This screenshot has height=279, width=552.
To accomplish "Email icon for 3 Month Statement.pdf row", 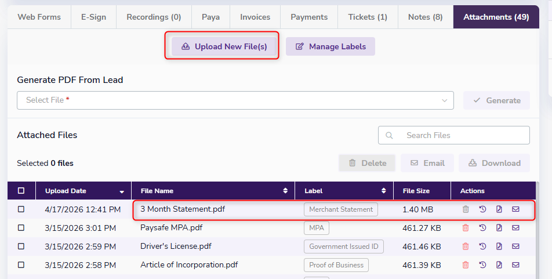I will [x=515, y=209].
